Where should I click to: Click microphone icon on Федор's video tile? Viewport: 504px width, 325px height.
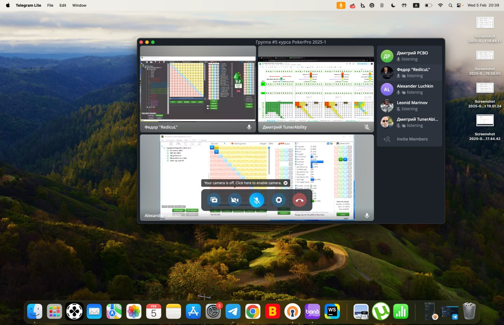coord(249,127)
